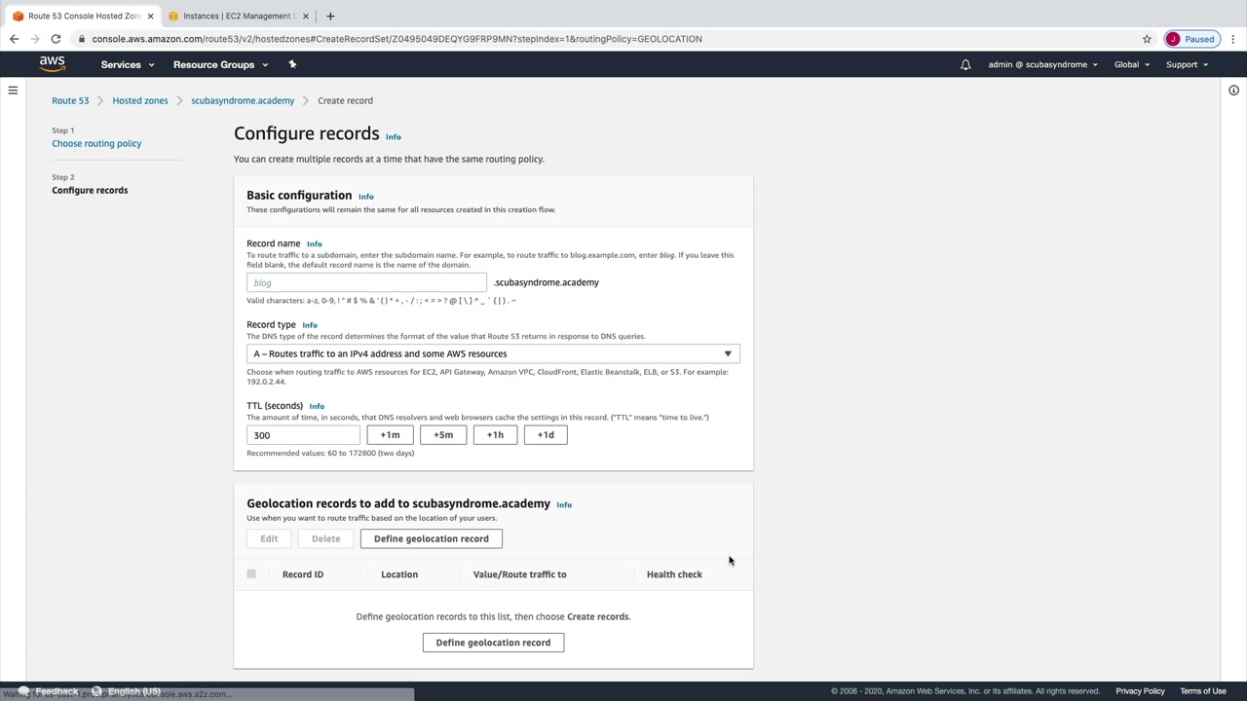
Task: Open the Chrome three-dot menu
Action: [x=1233, y=39]
